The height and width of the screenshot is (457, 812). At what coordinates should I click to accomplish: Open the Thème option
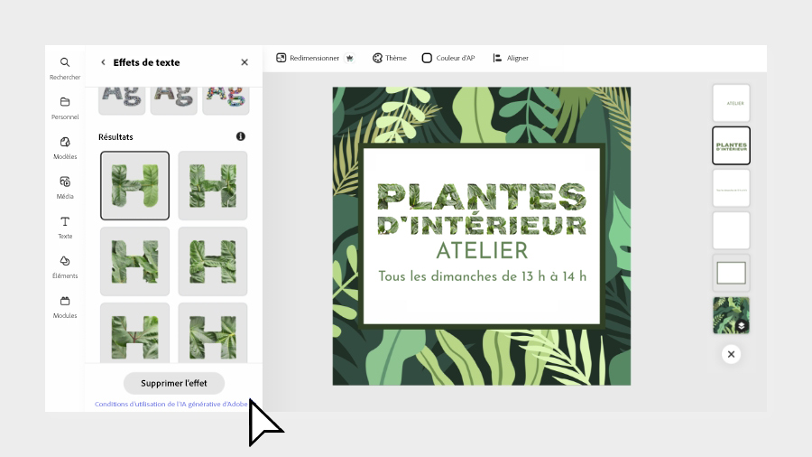point(390,58)
